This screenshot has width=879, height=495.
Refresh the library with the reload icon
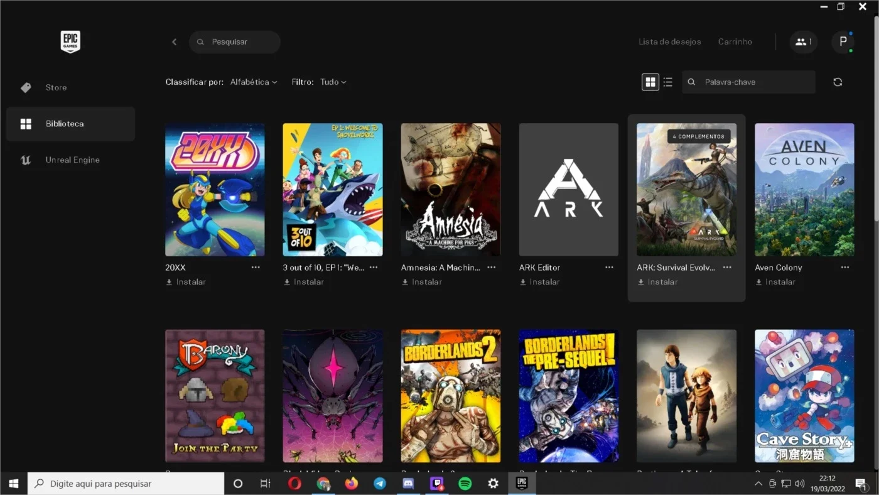(838, 82)
